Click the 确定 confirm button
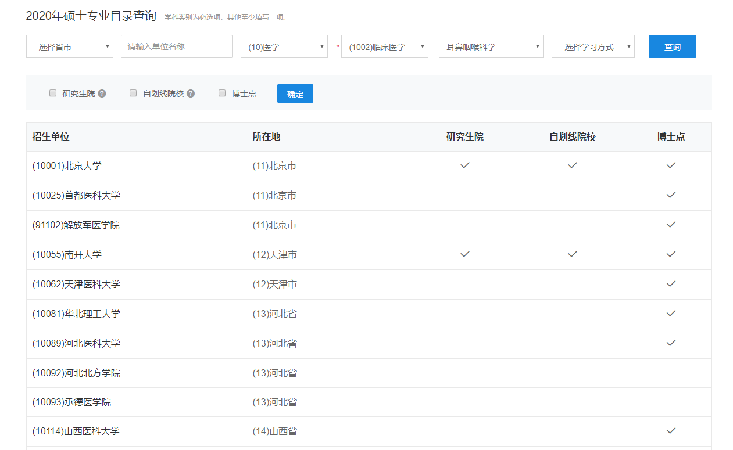Viewport: 733px width, 450px height. 295,93
